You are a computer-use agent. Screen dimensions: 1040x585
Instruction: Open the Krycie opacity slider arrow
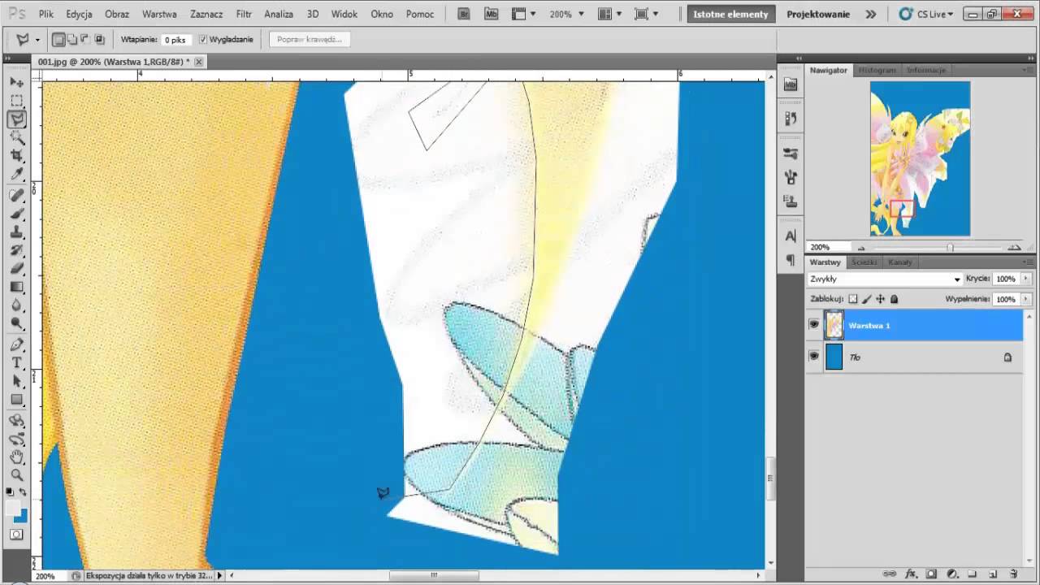coord(1026,279)
